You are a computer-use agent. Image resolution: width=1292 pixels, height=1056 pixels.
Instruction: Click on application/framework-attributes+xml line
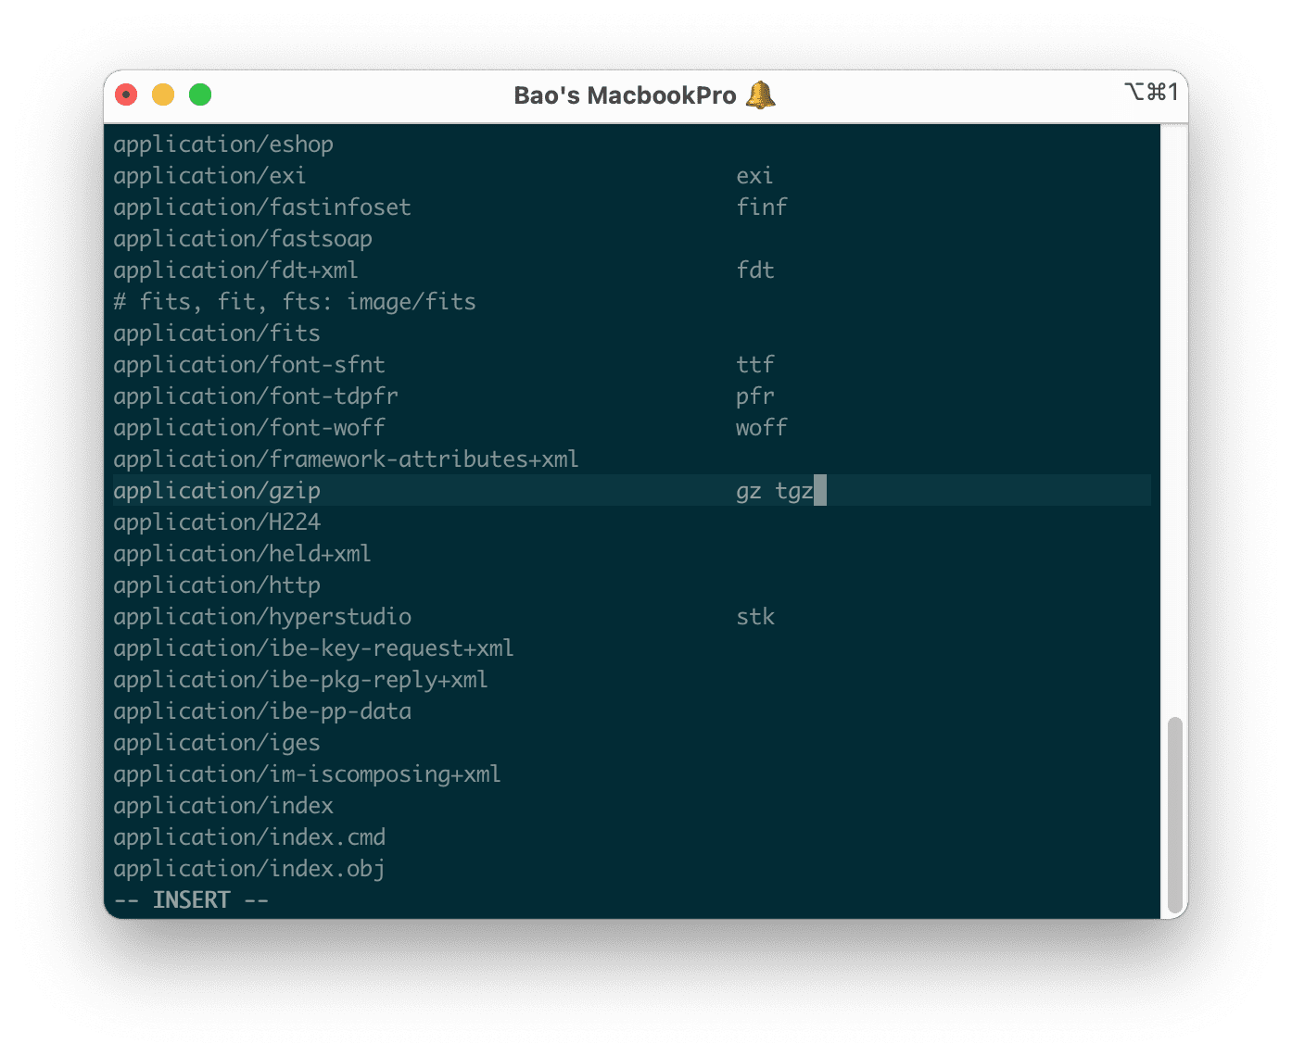click(346, 459)
